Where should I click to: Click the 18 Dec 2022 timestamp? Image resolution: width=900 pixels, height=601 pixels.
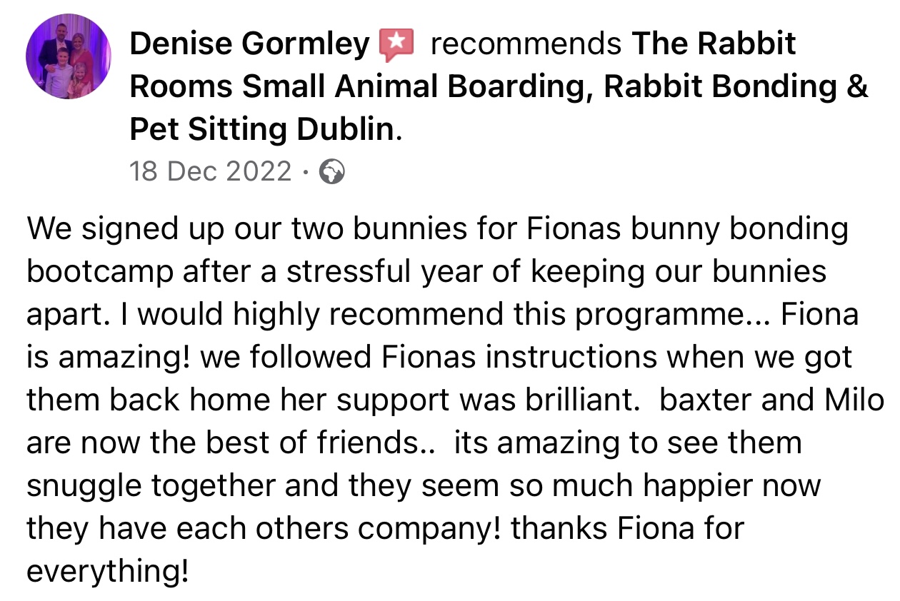click(211, 172)
